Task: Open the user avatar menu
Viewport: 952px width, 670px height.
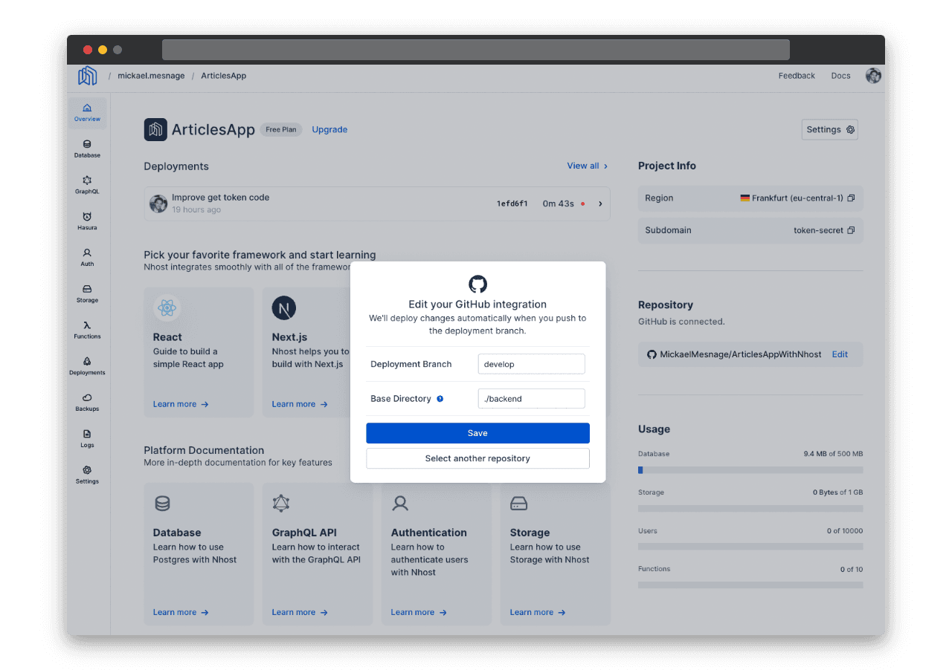Action: click(x=873, y=76)
